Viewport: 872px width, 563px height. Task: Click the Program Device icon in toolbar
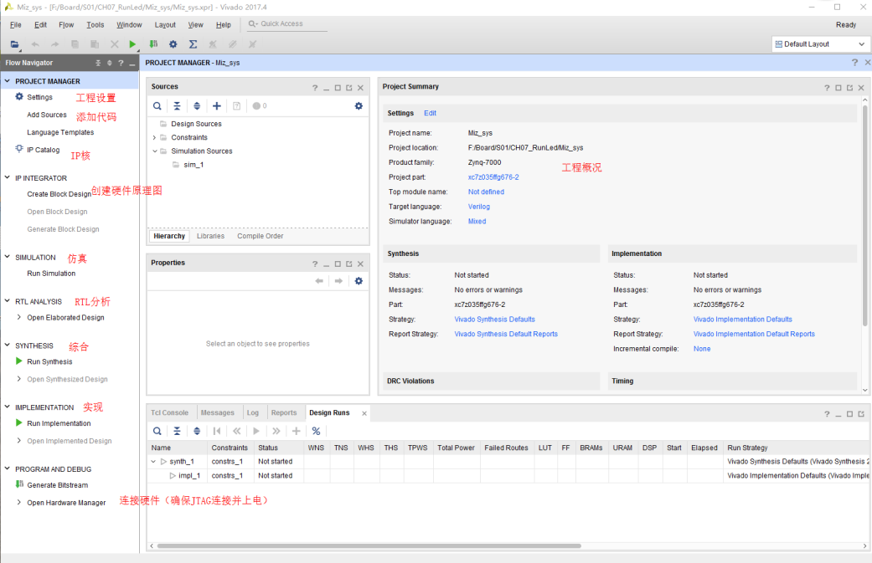click(153, 44)
